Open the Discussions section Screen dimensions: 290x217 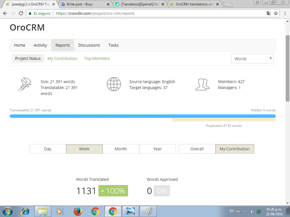89,45
